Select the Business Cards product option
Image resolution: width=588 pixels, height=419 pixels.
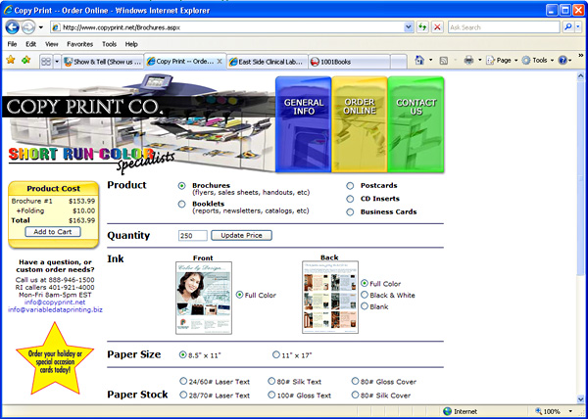tap(350, 211)
